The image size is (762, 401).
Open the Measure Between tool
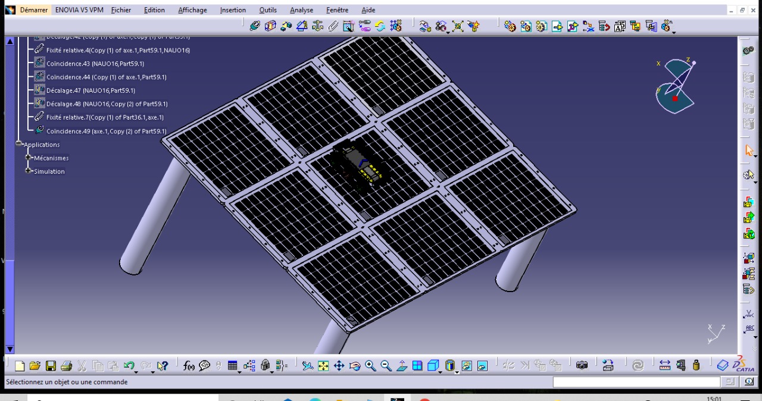point(664,365)
